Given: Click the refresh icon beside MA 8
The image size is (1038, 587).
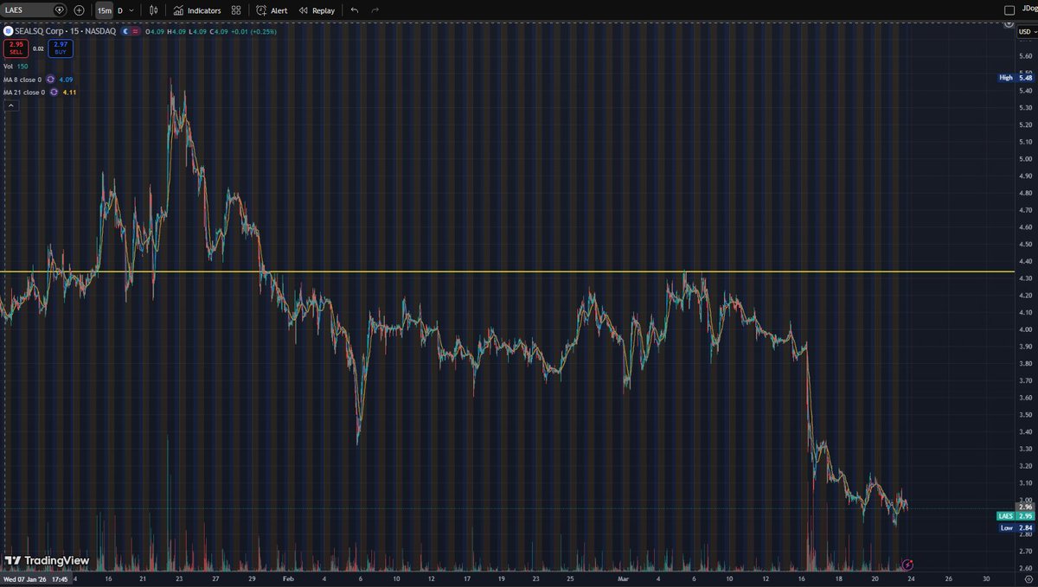Looking at the screenshot, I should tap(51, 79).
